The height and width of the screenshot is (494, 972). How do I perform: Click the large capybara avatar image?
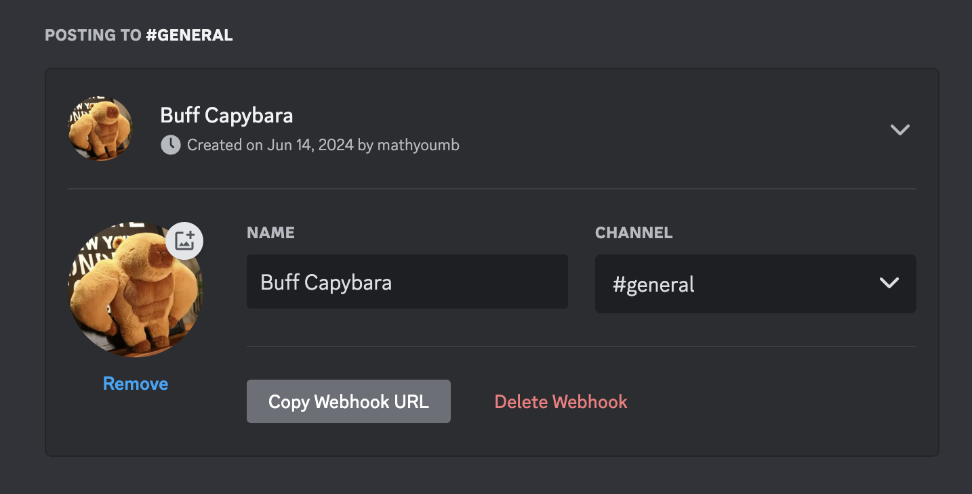coord(136,290)
